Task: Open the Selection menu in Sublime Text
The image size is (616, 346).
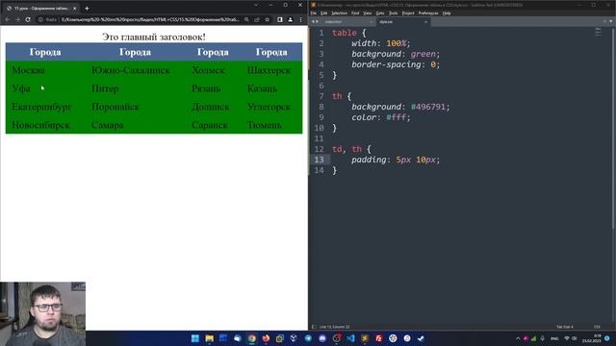Action: (x=339, y=12)
